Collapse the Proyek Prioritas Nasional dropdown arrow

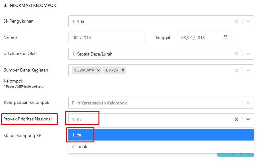(248, 119)
